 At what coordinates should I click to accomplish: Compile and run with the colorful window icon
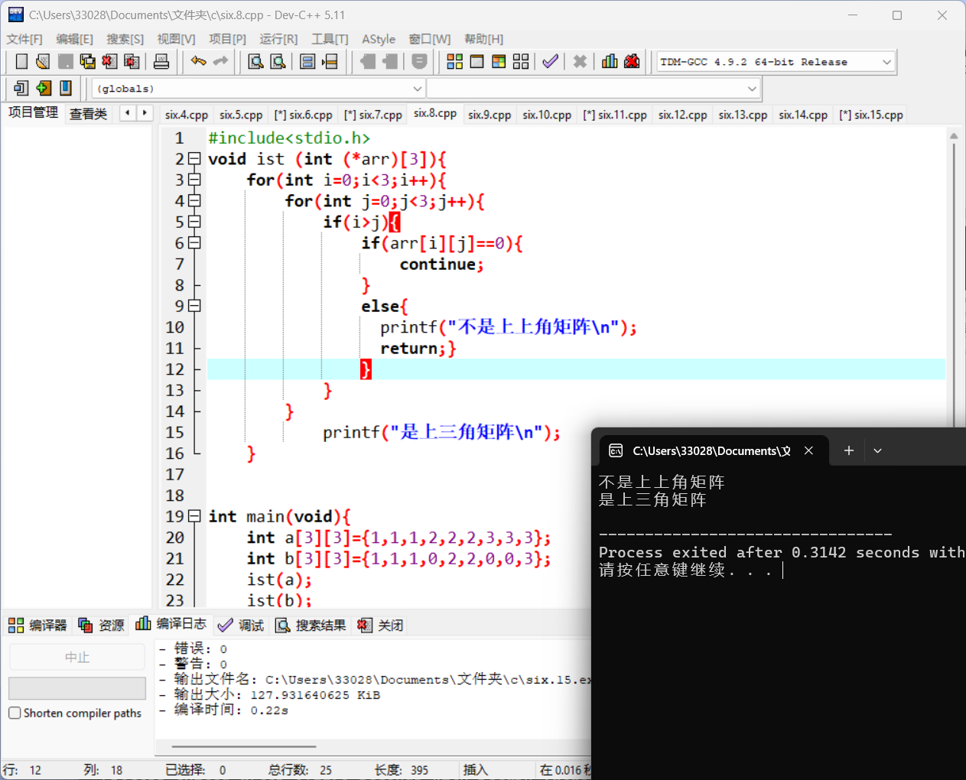coord(499,61)
